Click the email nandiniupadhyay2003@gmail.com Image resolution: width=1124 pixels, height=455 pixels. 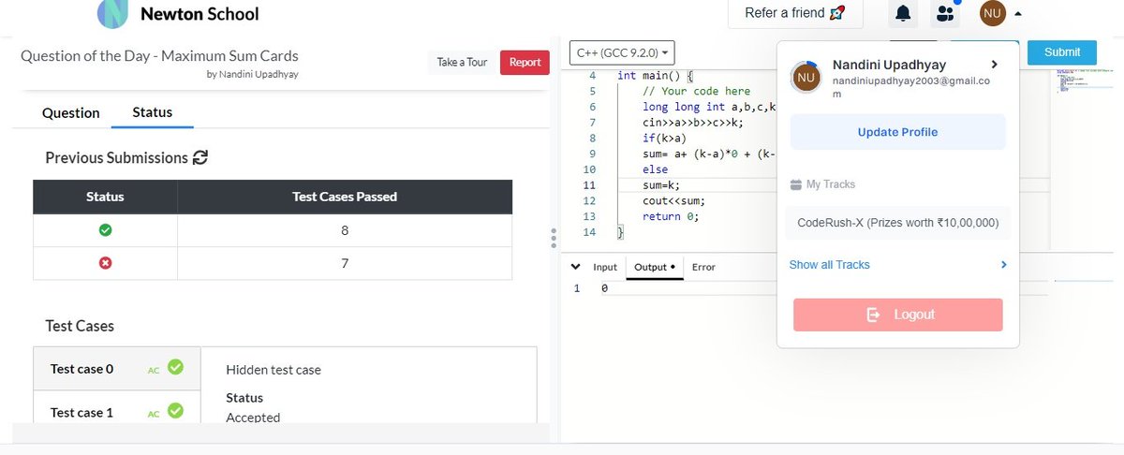910,89
